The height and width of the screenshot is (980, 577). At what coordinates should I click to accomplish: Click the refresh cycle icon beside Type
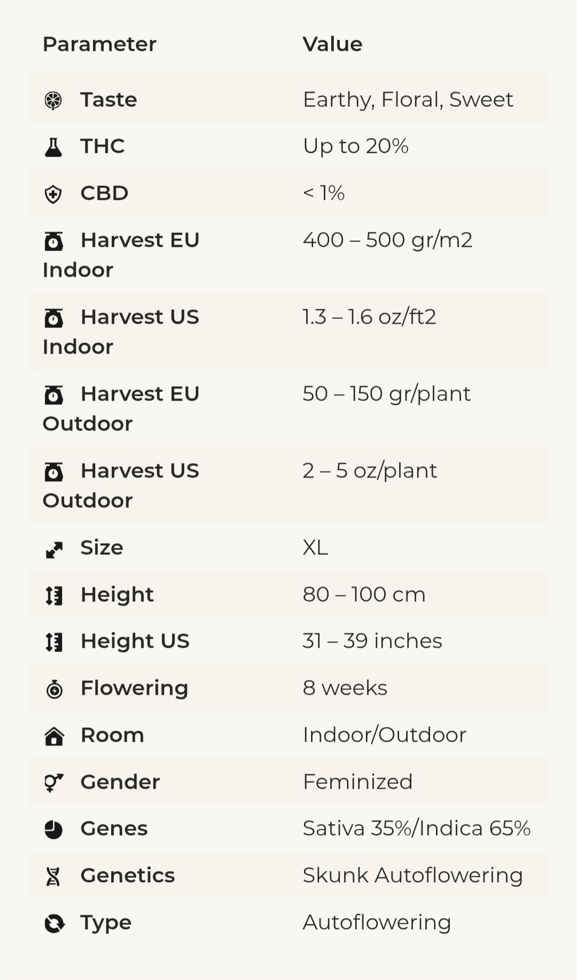click(54, 923)
